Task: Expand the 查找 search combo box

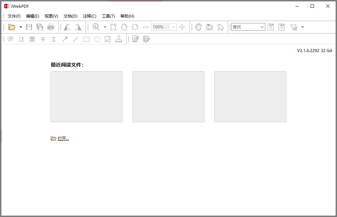Action: click(x=262, y=27)
